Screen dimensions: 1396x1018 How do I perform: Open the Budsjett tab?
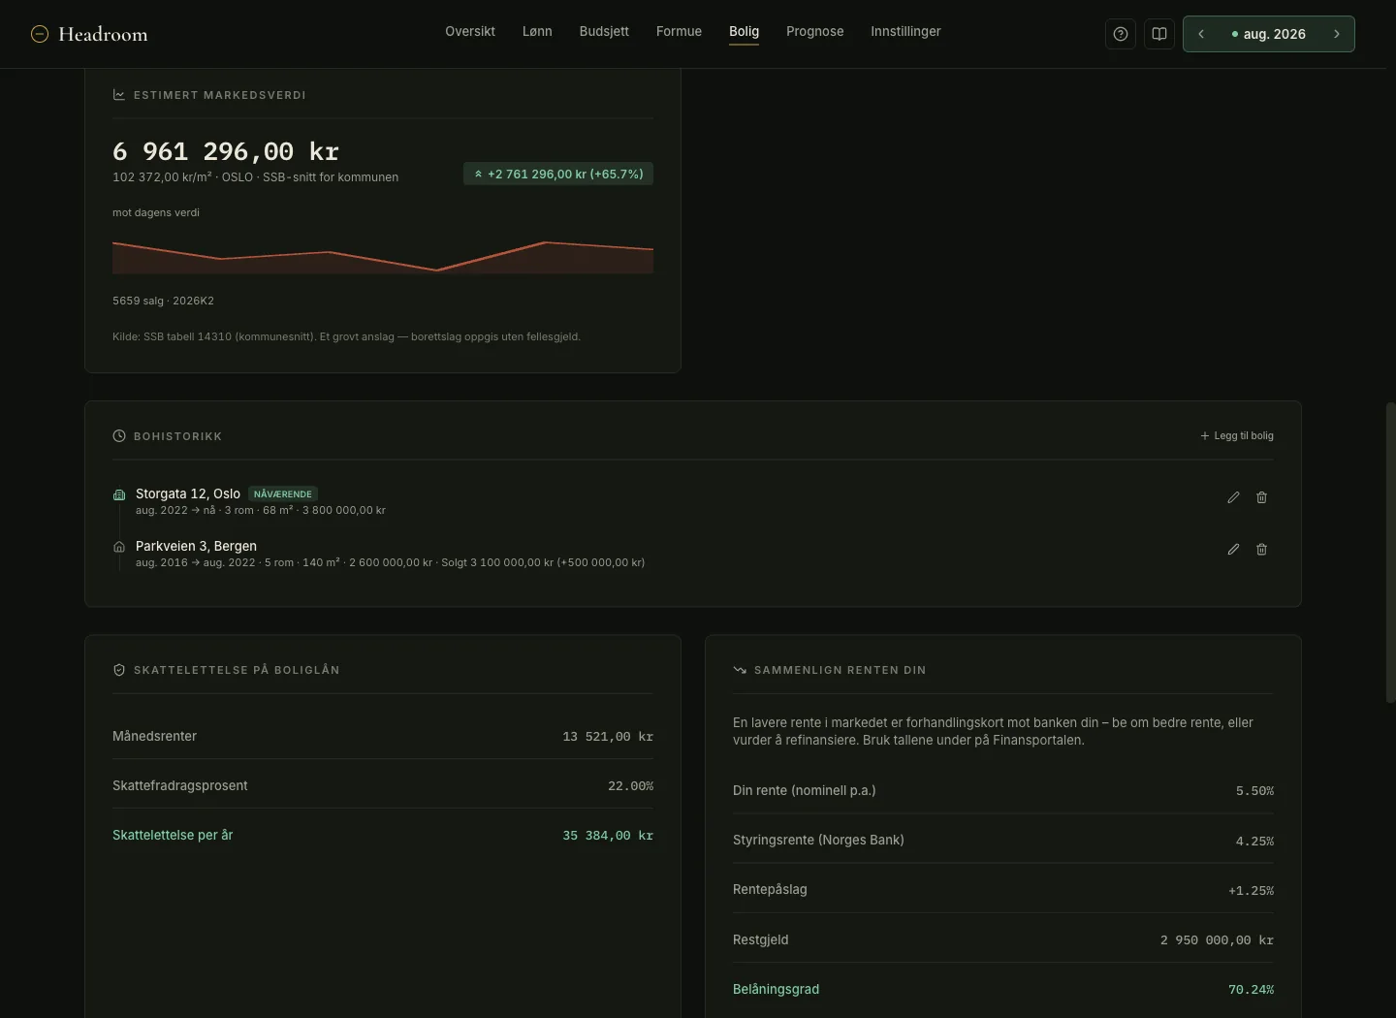[604, 32]
